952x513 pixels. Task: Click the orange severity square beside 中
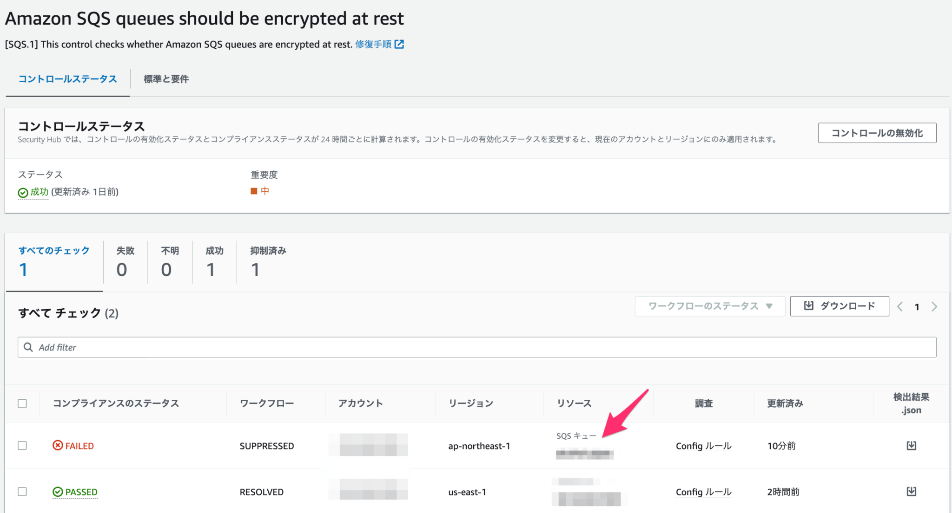coord(253,191)
